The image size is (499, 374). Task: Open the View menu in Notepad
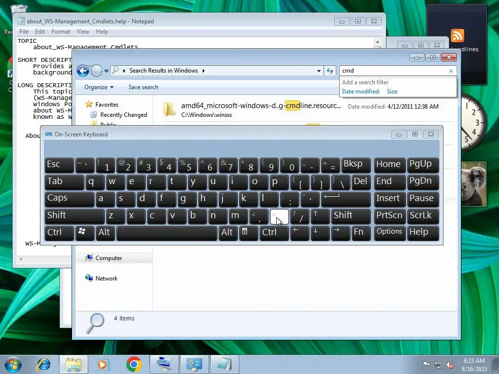(83, 32)
